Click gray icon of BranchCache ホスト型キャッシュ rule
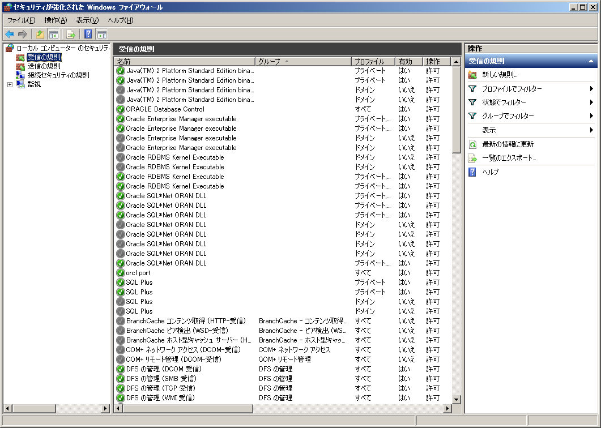The width and height of the screenshot is (601, 428). click(x=121, y=340)
